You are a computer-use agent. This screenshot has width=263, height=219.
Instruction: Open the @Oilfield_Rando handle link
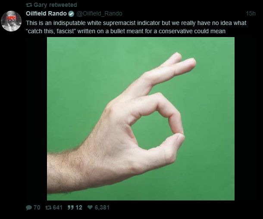pos(99,13)
